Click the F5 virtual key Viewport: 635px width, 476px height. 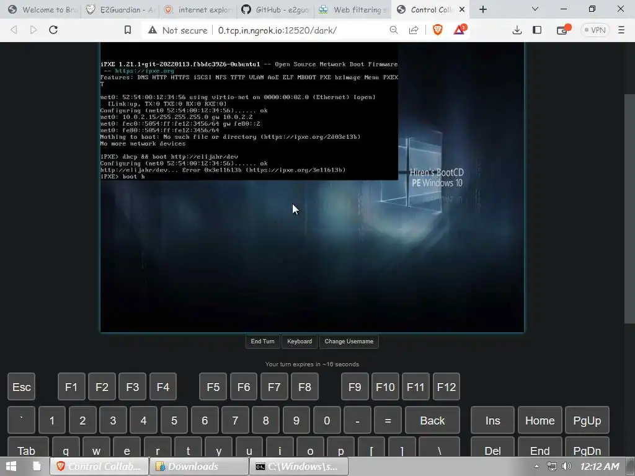[x=213, y=387]
